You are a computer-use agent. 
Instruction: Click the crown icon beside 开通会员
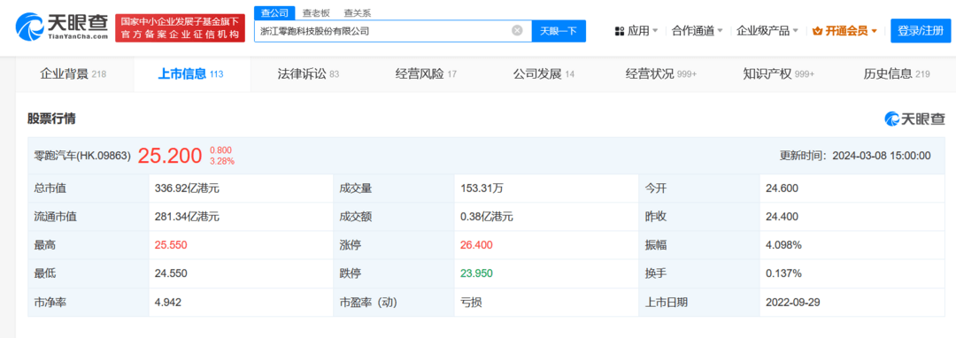(x=818, y=31)
